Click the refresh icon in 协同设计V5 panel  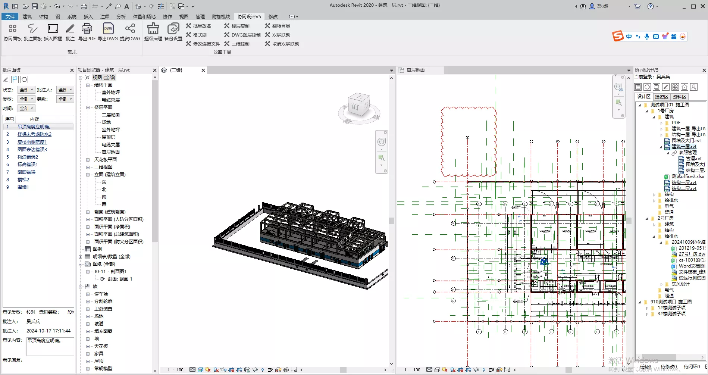[x=647, y=87]
